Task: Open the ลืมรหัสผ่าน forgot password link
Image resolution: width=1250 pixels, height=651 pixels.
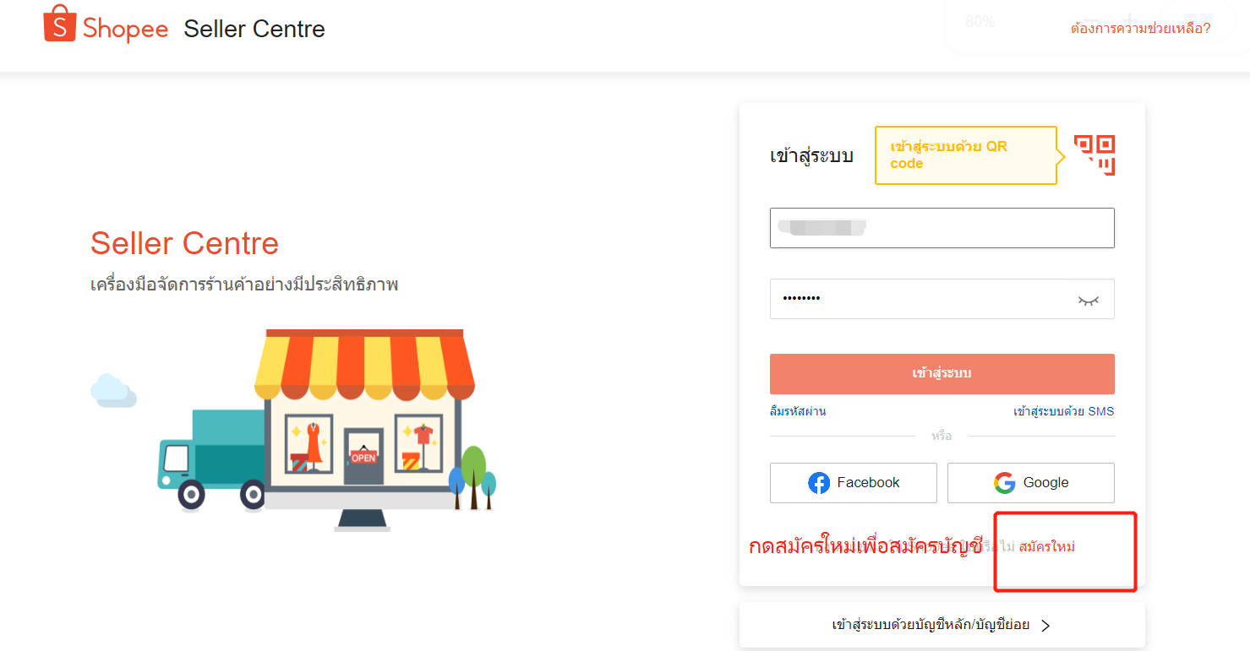Action: pos(798,411)
